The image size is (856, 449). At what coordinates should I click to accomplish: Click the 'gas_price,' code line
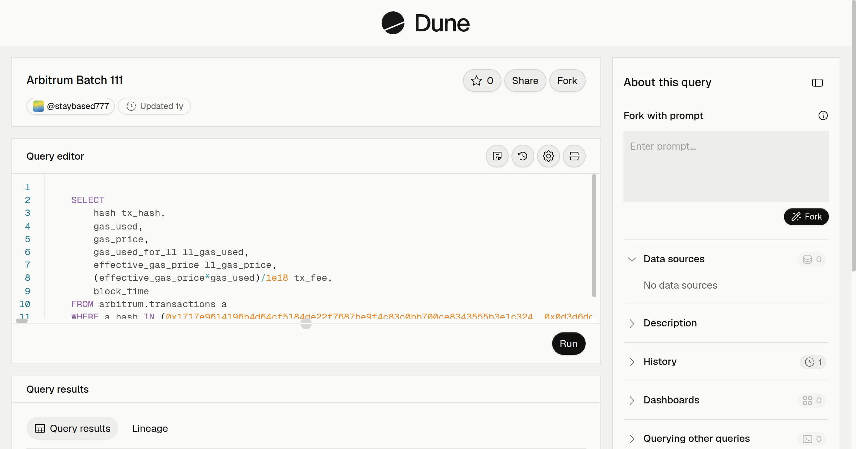(121, 239)
